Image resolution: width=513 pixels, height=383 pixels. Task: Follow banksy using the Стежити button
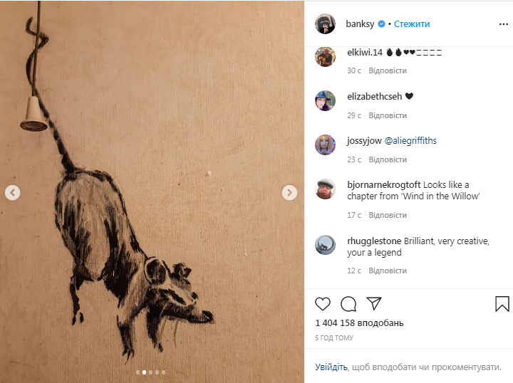pos(411,24)
